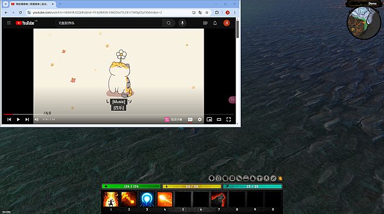Open the YouTube Create video button
This screenshot has width=384, height=214.
pyautogui.click(x=206, y=23)
